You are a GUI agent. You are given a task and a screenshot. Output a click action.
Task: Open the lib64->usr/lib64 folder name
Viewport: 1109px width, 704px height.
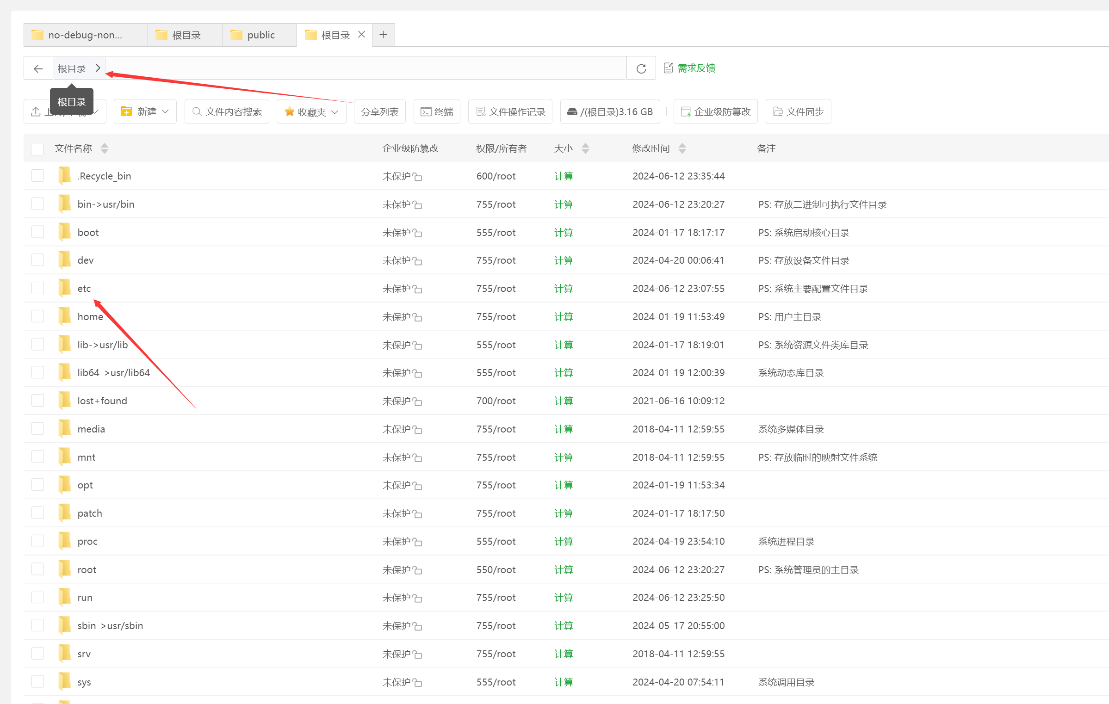114,372
